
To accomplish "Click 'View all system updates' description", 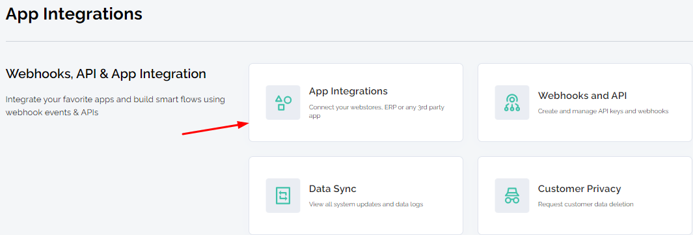I will (x=366, y=204).
